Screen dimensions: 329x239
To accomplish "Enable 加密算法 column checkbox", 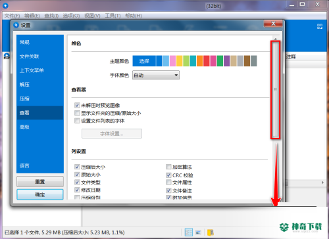I will [x=168, y=167].
